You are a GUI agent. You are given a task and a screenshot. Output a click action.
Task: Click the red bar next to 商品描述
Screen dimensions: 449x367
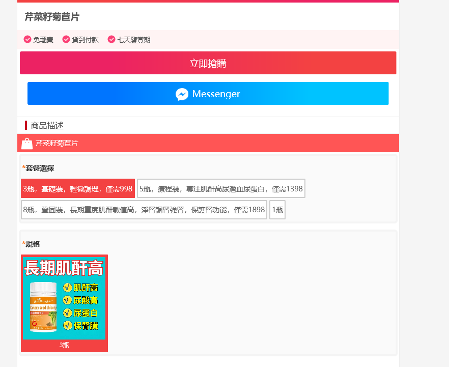(26, 125)
